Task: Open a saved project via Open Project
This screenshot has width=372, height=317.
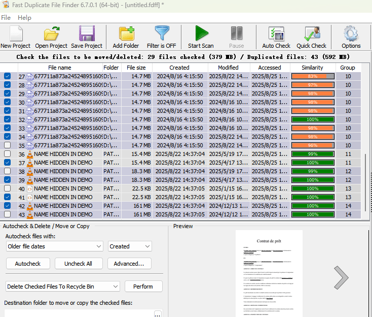Action: [52, 34]
